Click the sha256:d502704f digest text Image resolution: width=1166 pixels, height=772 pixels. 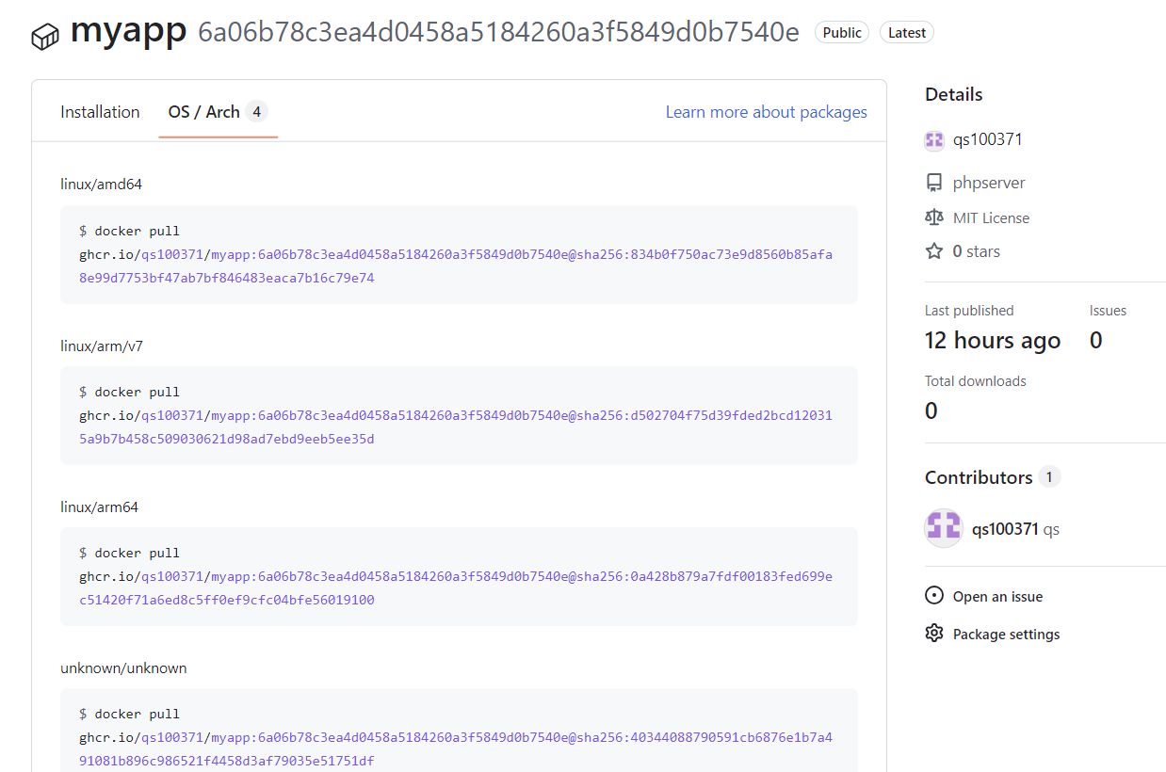coord(456,427)
